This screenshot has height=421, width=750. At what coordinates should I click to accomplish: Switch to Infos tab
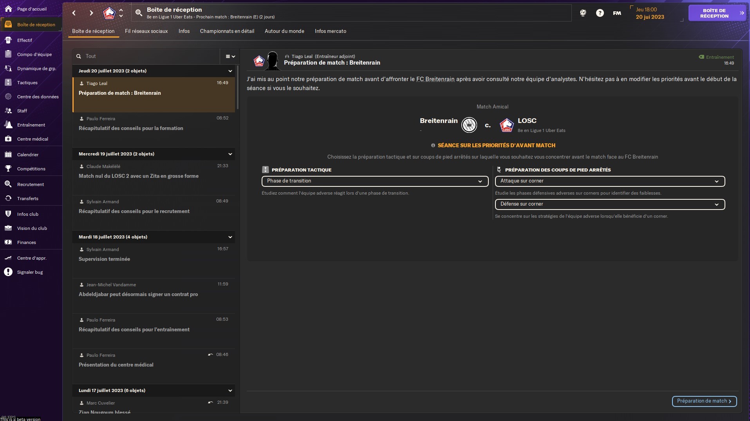coord(184,31)
